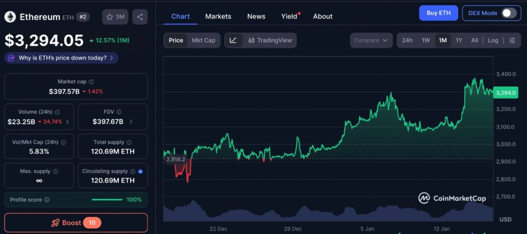Expand Volume (24h) details chevron
The width and height of the screenshot is (527, 234).
point(67,122)
